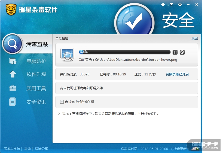223x153 pixels.
Task: Open the dropdown menu icon in title bar
Action: (x=171, y=5)
